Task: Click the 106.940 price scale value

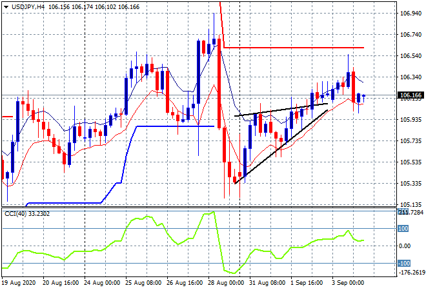Action: pyautogui.click(x=411, y=14)
